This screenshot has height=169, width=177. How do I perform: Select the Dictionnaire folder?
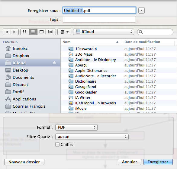pyautogui.click(x=119, y=81)
